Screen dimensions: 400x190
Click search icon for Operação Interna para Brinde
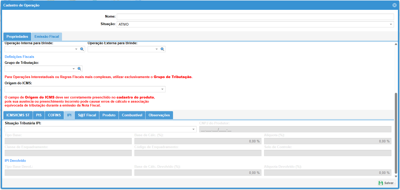(x=82, y=49)
